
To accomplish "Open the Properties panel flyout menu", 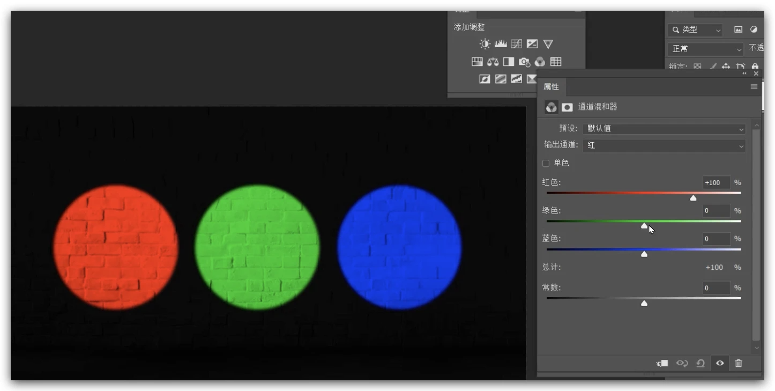I will point(754,87).
